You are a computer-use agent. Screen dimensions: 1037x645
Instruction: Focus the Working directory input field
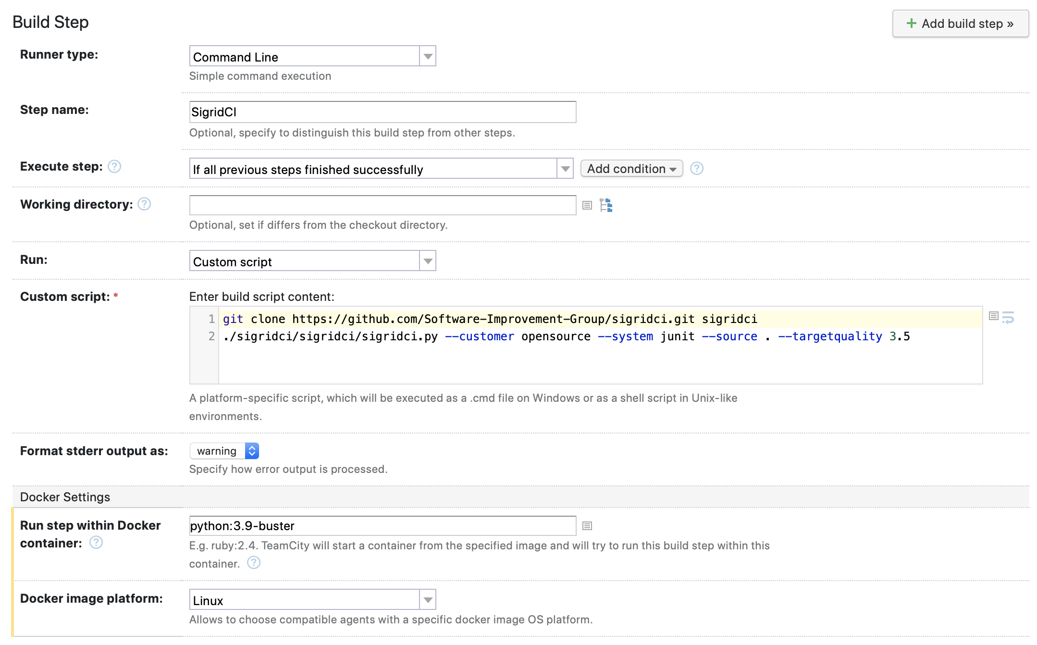pyautogui.click(x=383, y=205)
